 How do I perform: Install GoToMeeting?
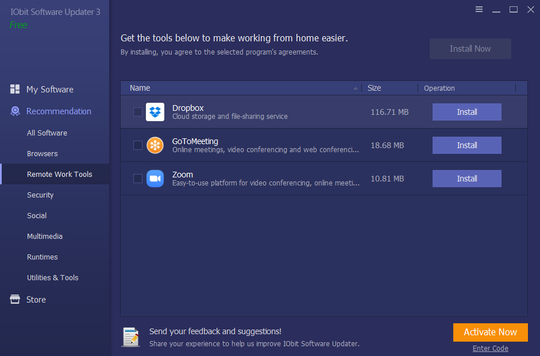tap(466, 145)
